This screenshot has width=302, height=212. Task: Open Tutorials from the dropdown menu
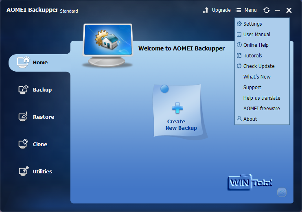pos(252,56)
